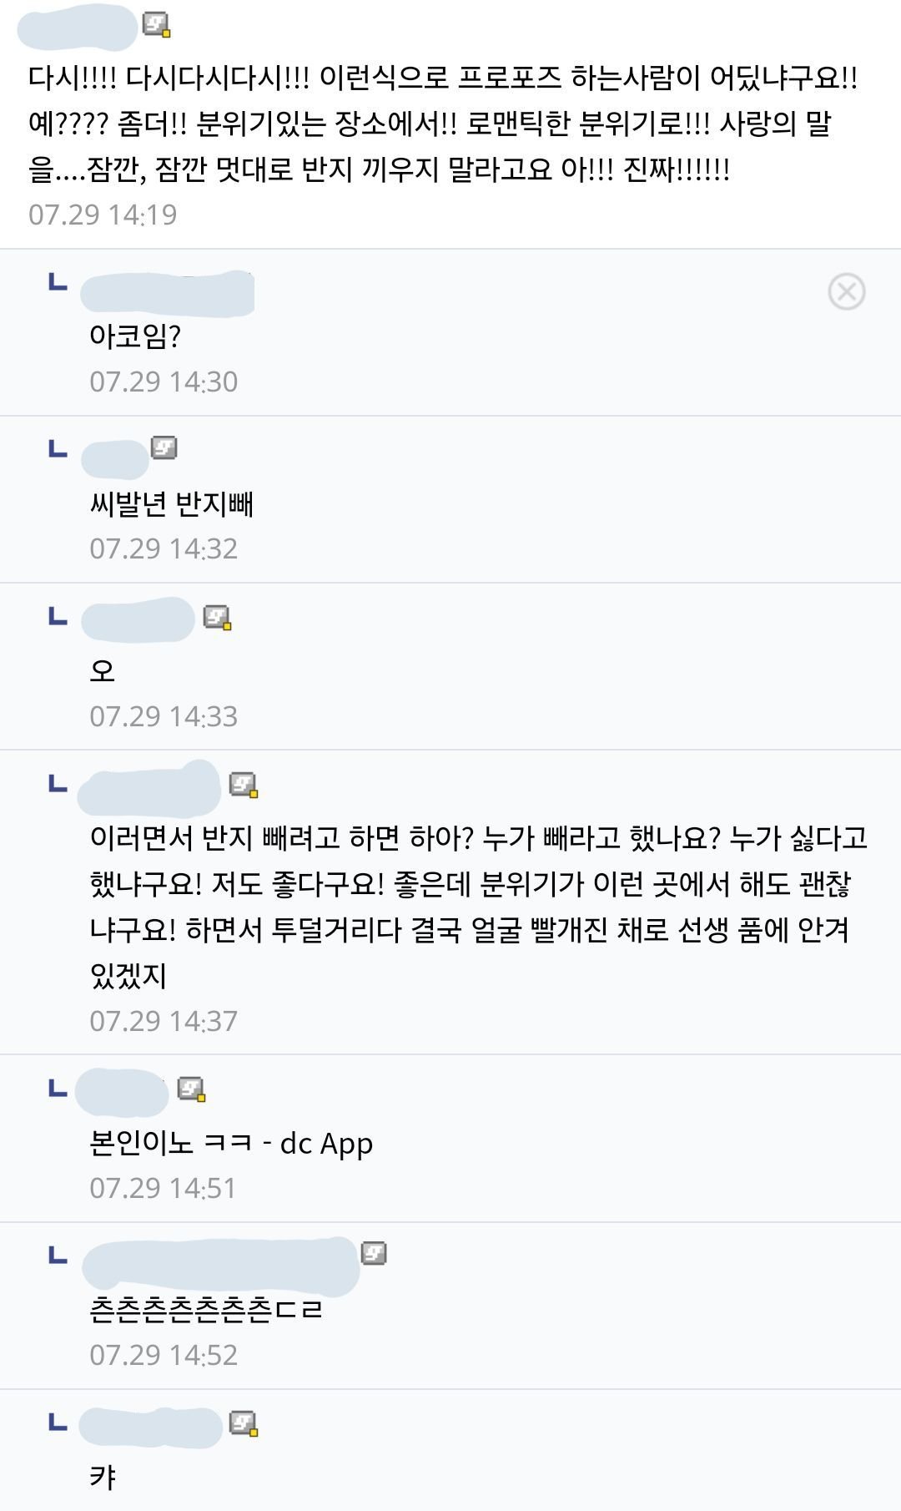This screenshot has height=1511, width=901.
Task: Tap the top comment text starting with '다시!!!!!'
Action: pyautogui.click(x=442, y=124)
